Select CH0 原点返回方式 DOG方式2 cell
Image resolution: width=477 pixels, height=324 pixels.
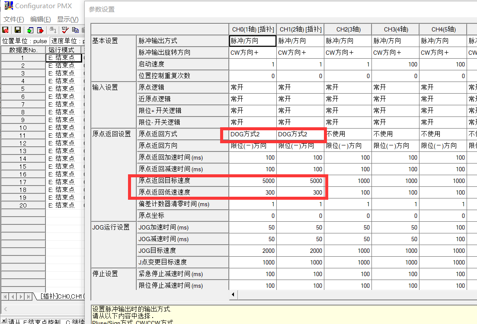point(253,134)
